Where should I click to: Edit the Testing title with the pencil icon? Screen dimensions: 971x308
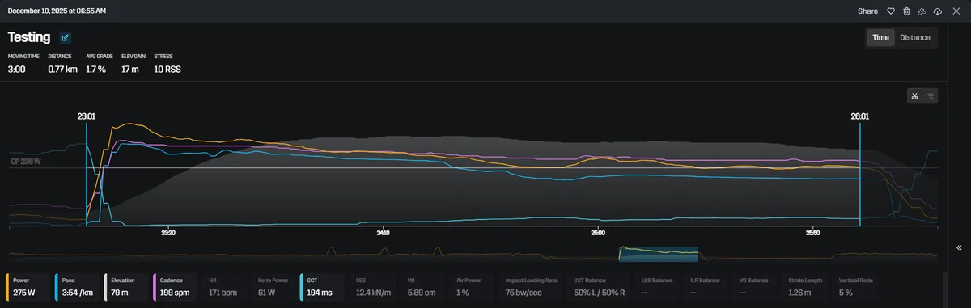(65, 37)
